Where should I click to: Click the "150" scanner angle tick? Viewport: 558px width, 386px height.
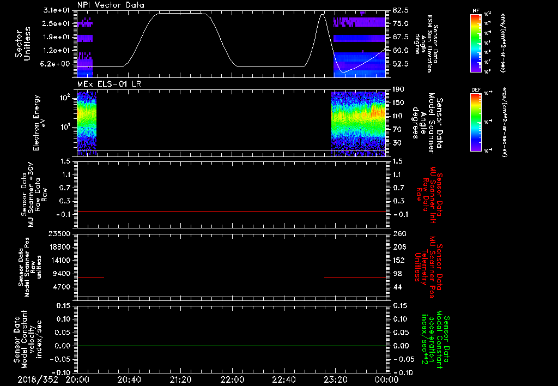pyautogui.click(x=398, y=103)
